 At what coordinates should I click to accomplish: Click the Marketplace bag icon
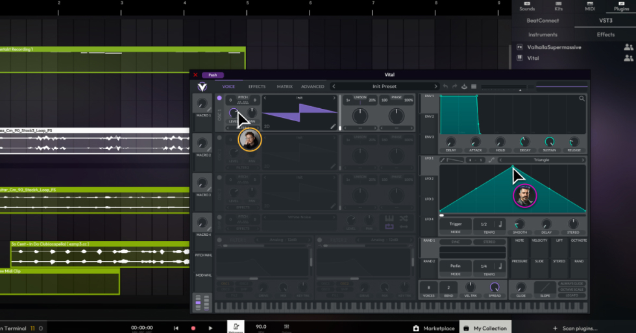pos(416,328)
